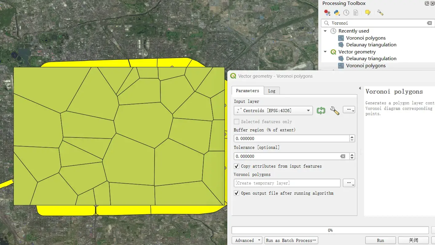This screenshot has height=245, width=435.
Task: Click Voronoi polygons icon under Vector geometry
Action: pyautogui.click(x=341, y=66)
